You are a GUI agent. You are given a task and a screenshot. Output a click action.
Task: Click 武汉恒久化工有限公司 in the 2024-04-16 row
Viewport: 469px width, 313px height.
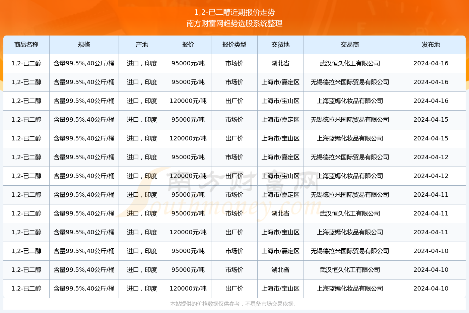[x=350, y=63]
